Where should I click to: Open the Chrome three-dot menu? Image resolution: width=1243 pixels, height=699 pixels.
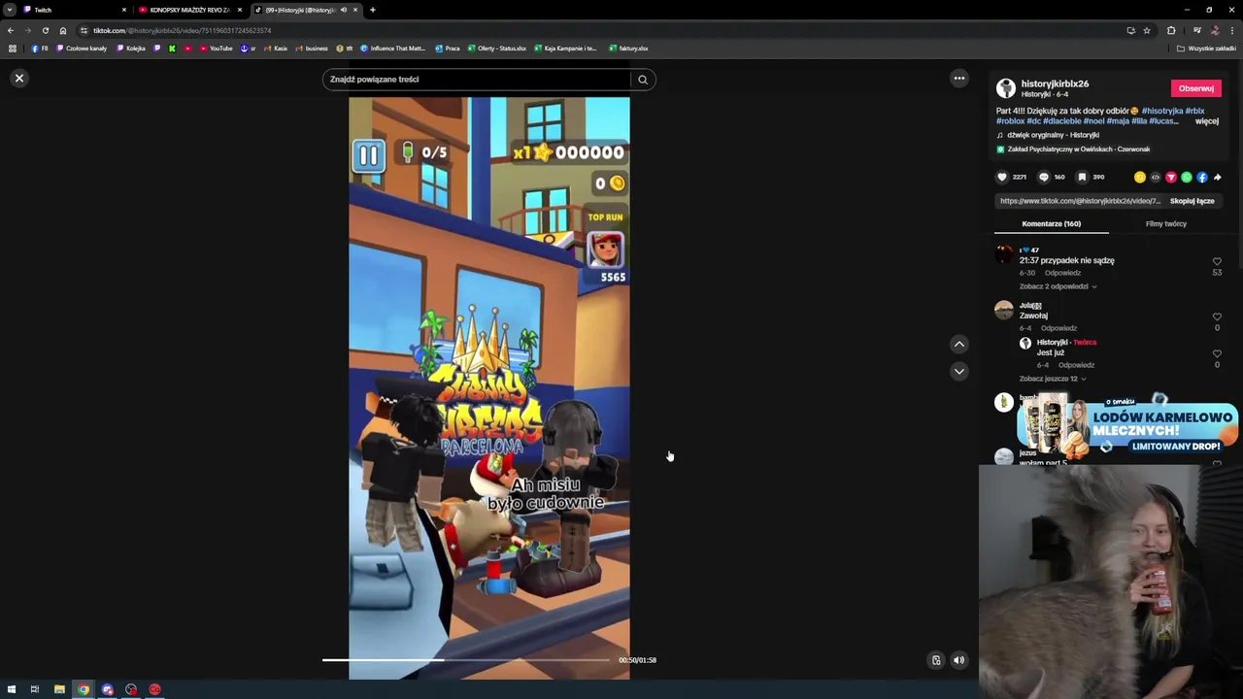(1232, 30)
